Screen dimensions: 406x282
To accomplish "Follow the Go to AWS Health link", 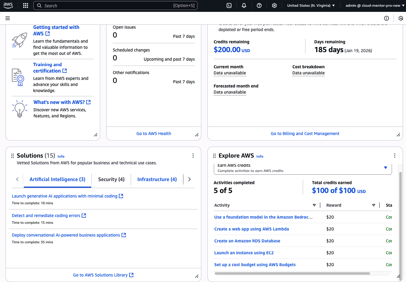I will 154,134.
